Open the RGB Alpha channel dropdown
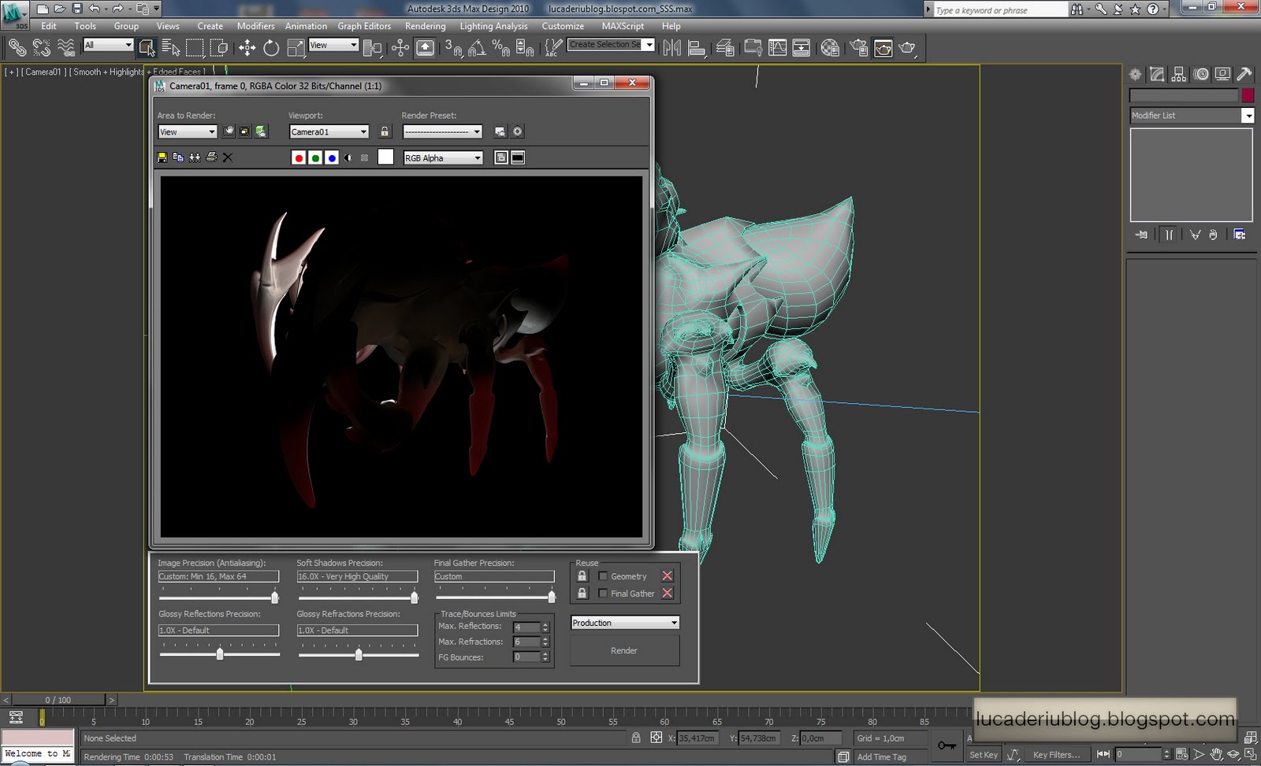This screenshot has height=766, width=1261. coord(443,157)
